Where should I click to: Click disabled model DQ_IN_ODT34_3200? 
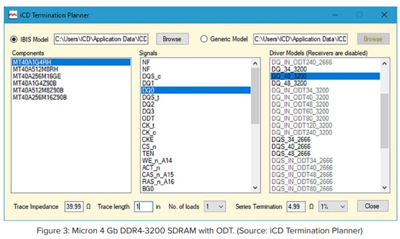325,90
